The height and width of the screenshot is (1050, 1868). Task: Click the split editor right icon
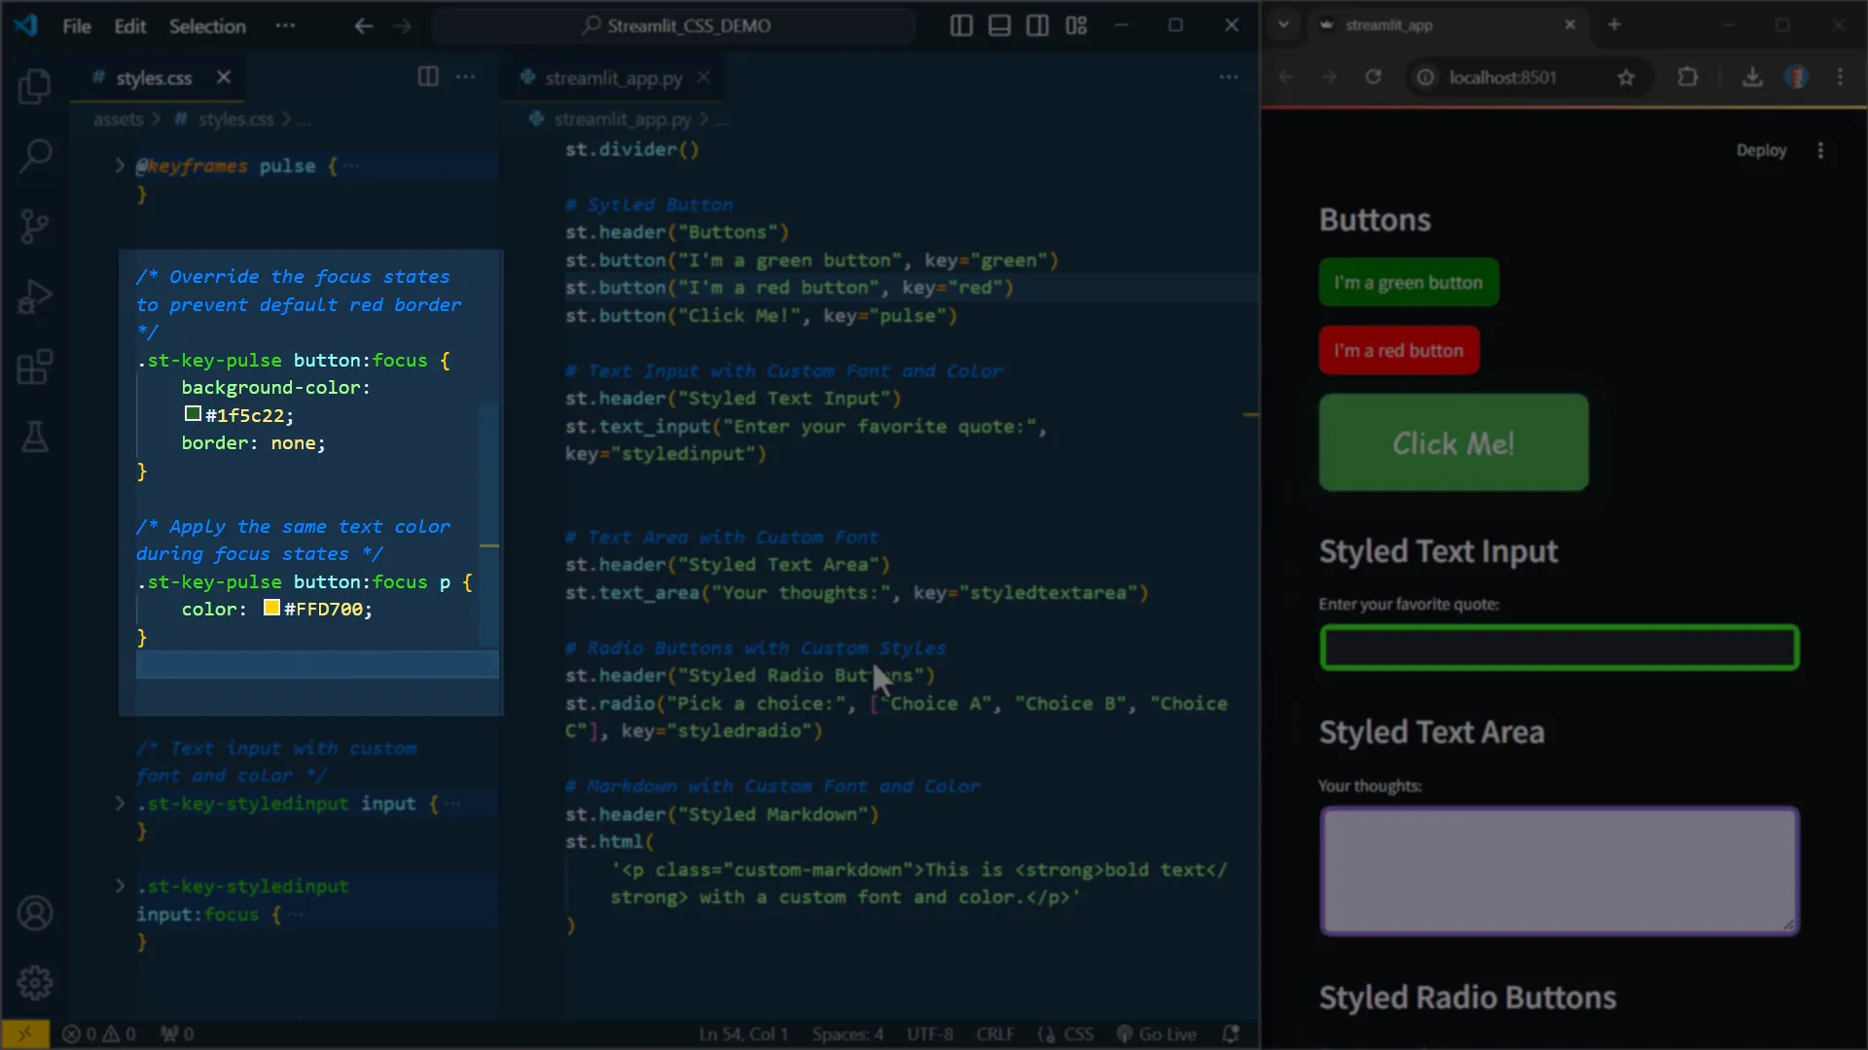coord(428,77)
